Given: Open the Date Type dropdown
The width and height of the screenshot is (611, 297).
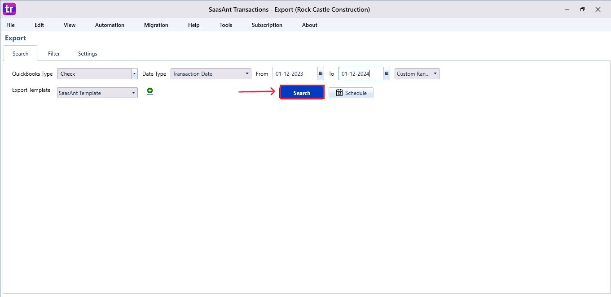Looking at the screenshot, I should [247, 74].
